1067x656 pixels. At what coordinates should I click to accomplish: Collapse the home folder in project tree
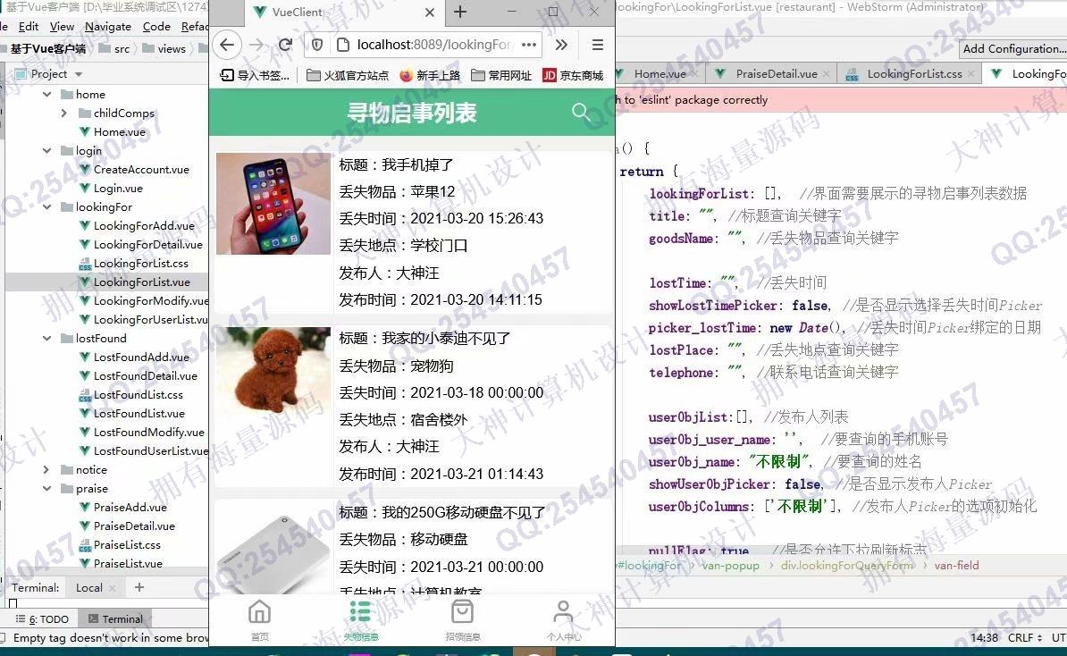[x=47, y=94]
